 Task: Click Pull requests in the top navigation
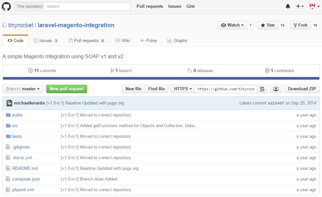(x=150, y=6)
